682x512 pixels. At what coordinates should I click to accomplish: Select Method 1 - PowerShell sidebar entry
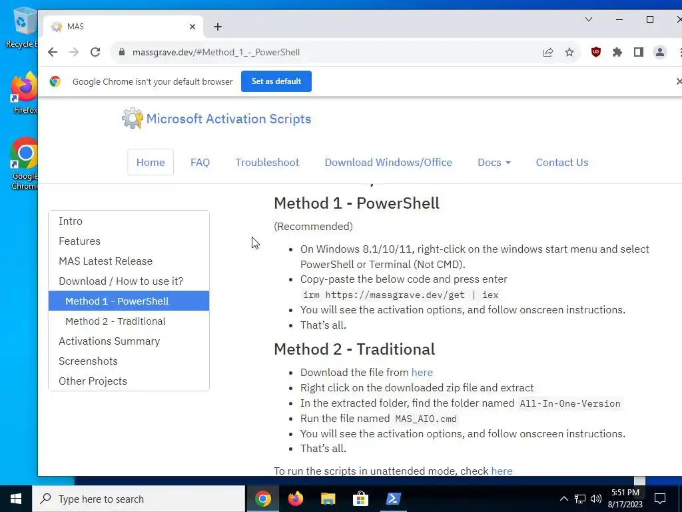[x=129, y=301]
